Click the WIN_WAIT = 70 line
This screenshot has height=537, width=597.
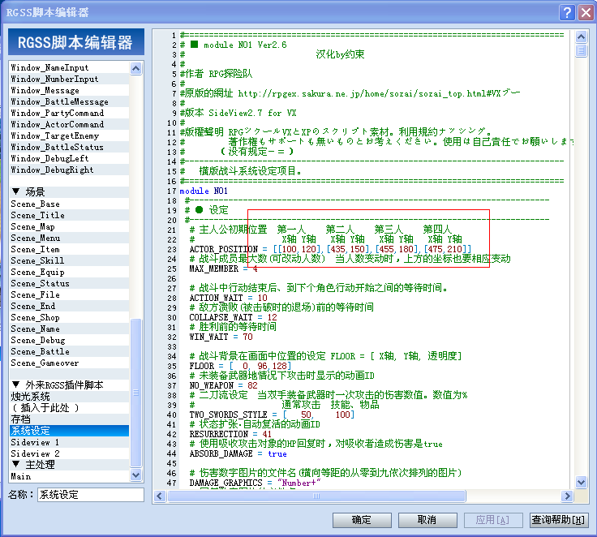(x=221, y=337)
